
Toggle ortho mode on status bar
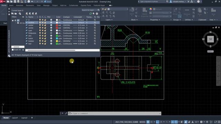[157, 122]
